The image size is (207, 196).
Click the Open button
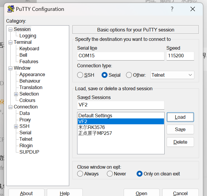coord(141,193)
